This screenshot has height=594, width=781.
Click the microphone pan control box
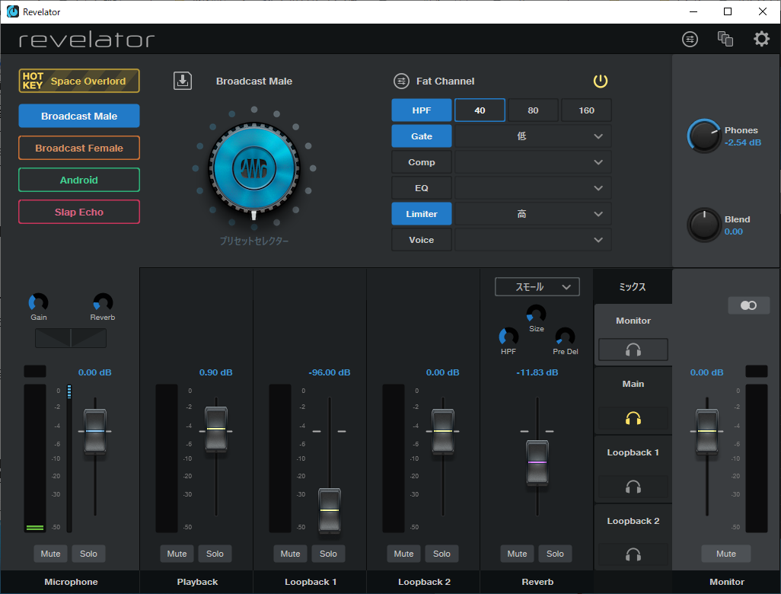click(x=71, y=338)
